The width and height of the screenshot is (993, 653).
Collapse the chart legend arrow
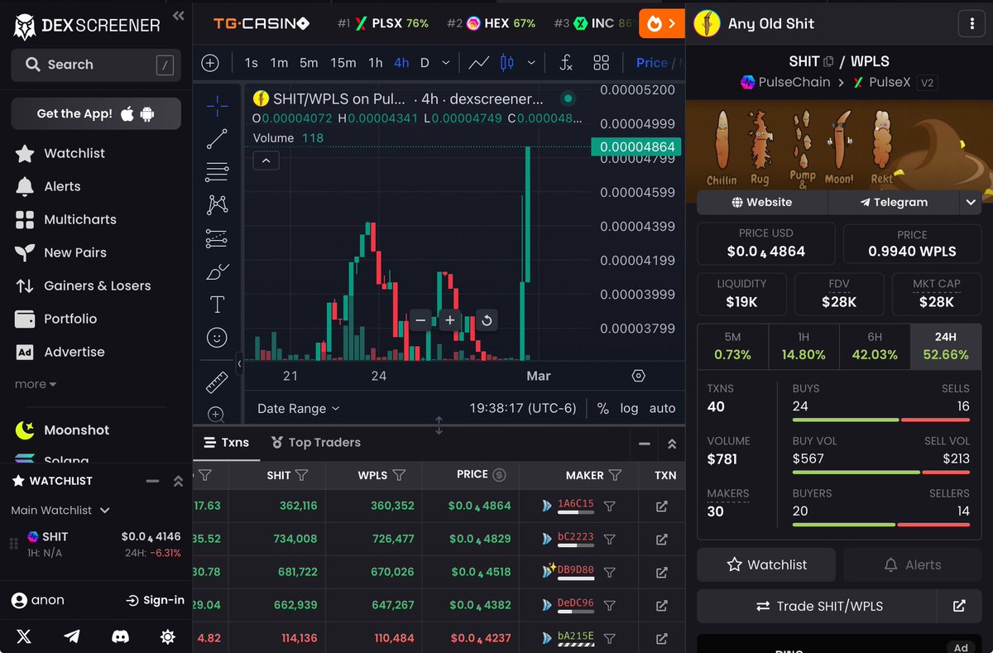tap(266, 161)
